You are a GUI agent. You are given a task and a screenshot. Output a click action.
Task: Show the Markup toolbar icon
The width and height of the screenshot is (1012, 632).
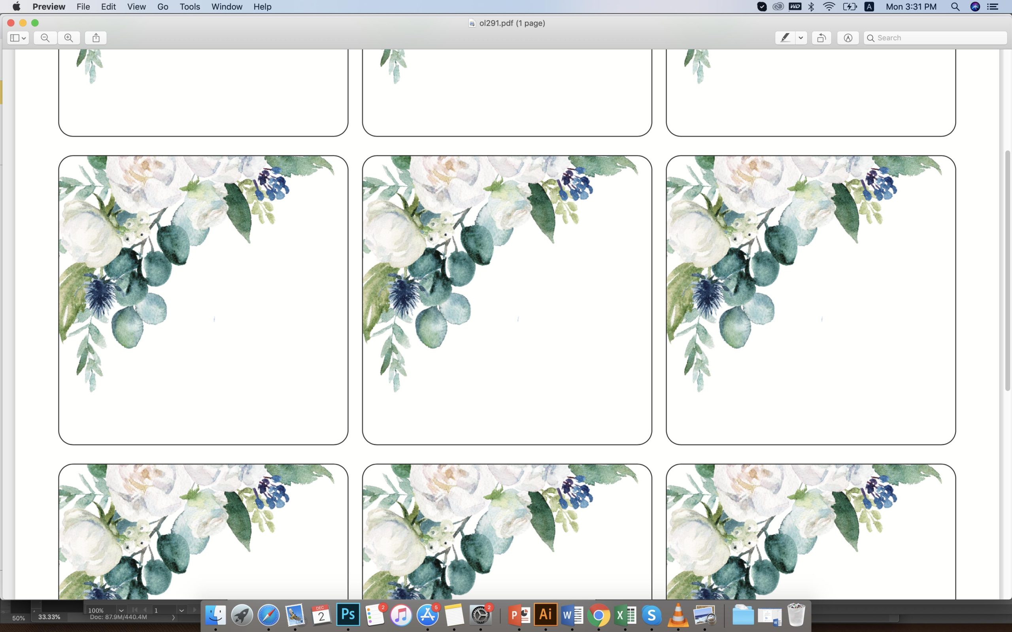(848, 38)
